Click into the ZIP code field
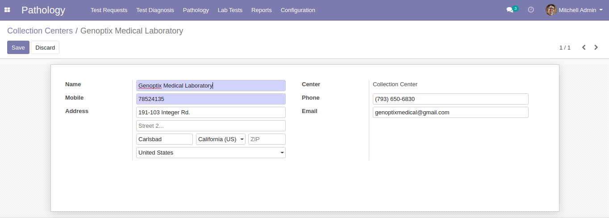 point(267,139)
